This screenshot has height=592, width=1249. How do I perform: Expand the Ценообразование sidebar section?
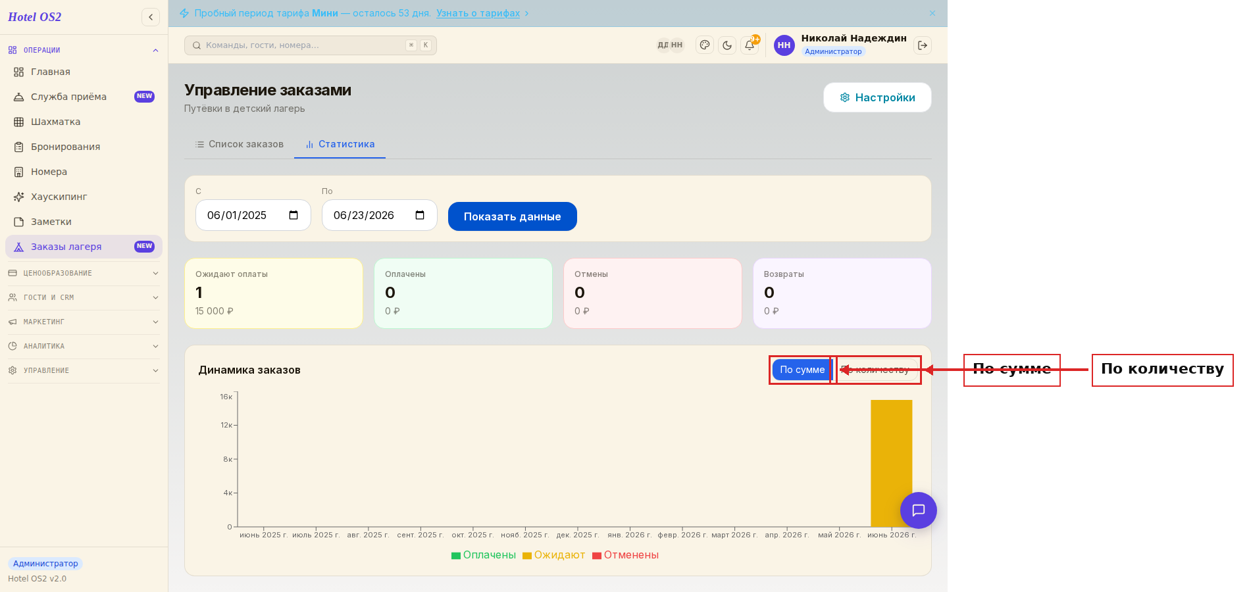point(83,273)
